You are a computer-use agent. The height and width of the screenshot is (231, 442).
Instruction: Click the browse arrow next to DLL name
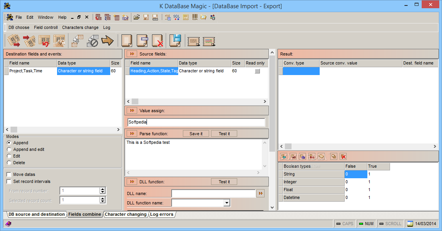(261, 193)
